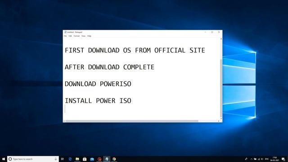Open the View menu in Notepad
288x162 pixels.
click(x=83, y=36)
